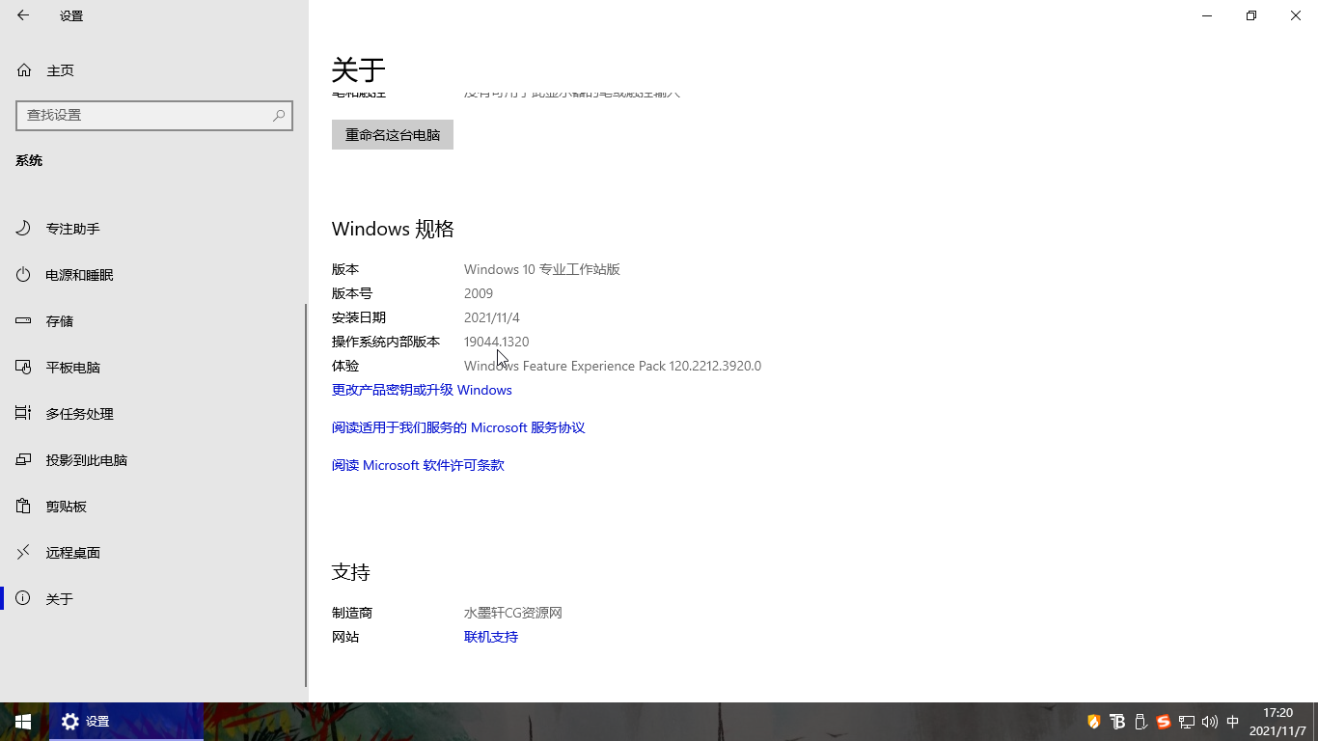Click the 支持 section heading
The image size is (1318, 741).
click(351, 572)
